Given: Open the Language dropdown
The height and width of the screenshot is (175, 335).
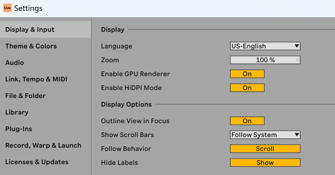Looking at the screenshot, I should tap(265, 46).
